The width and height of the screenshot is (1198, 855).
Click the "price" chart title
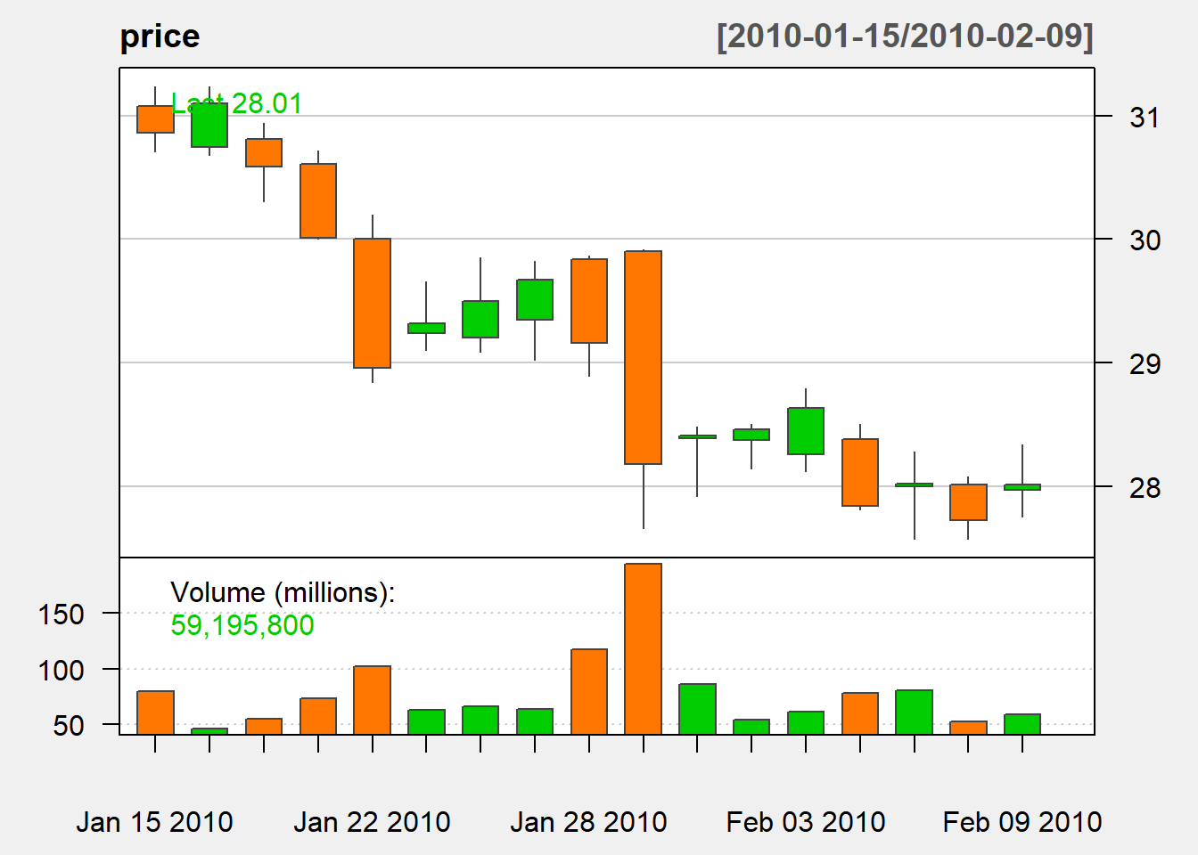[x=160, y=37]
